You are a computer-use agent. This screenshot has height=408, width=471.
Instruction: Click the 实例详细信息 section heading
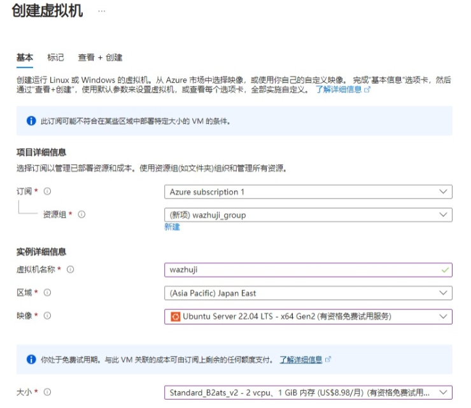[41, 252]
